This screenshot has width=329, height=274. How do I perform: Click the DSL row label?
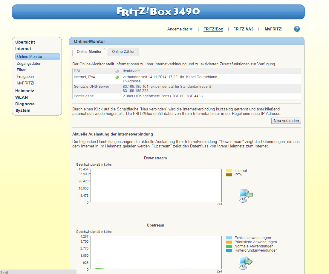77,71
